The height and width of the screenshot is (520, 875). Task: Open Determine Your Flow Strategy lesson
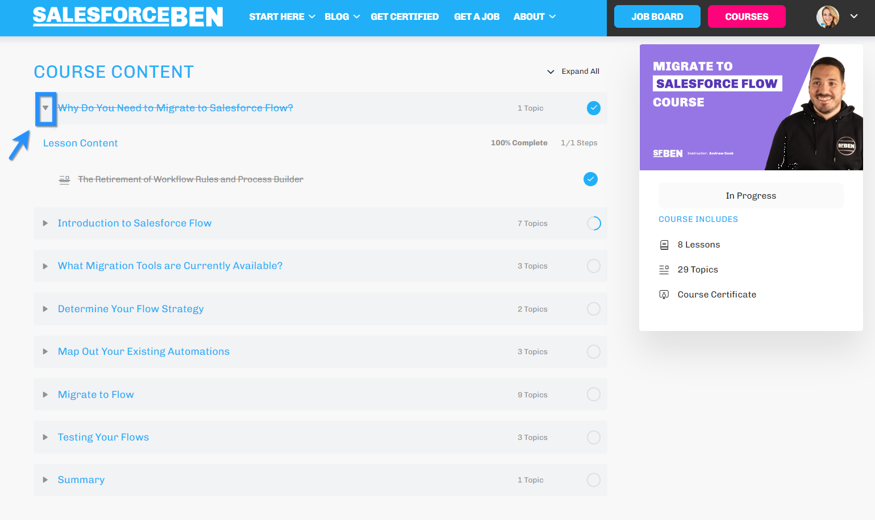click(131, 309)
